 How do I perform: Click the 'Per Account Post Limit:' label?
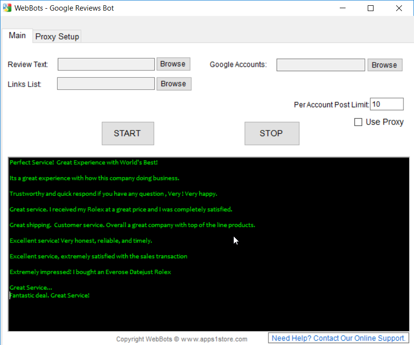point(332,104)
